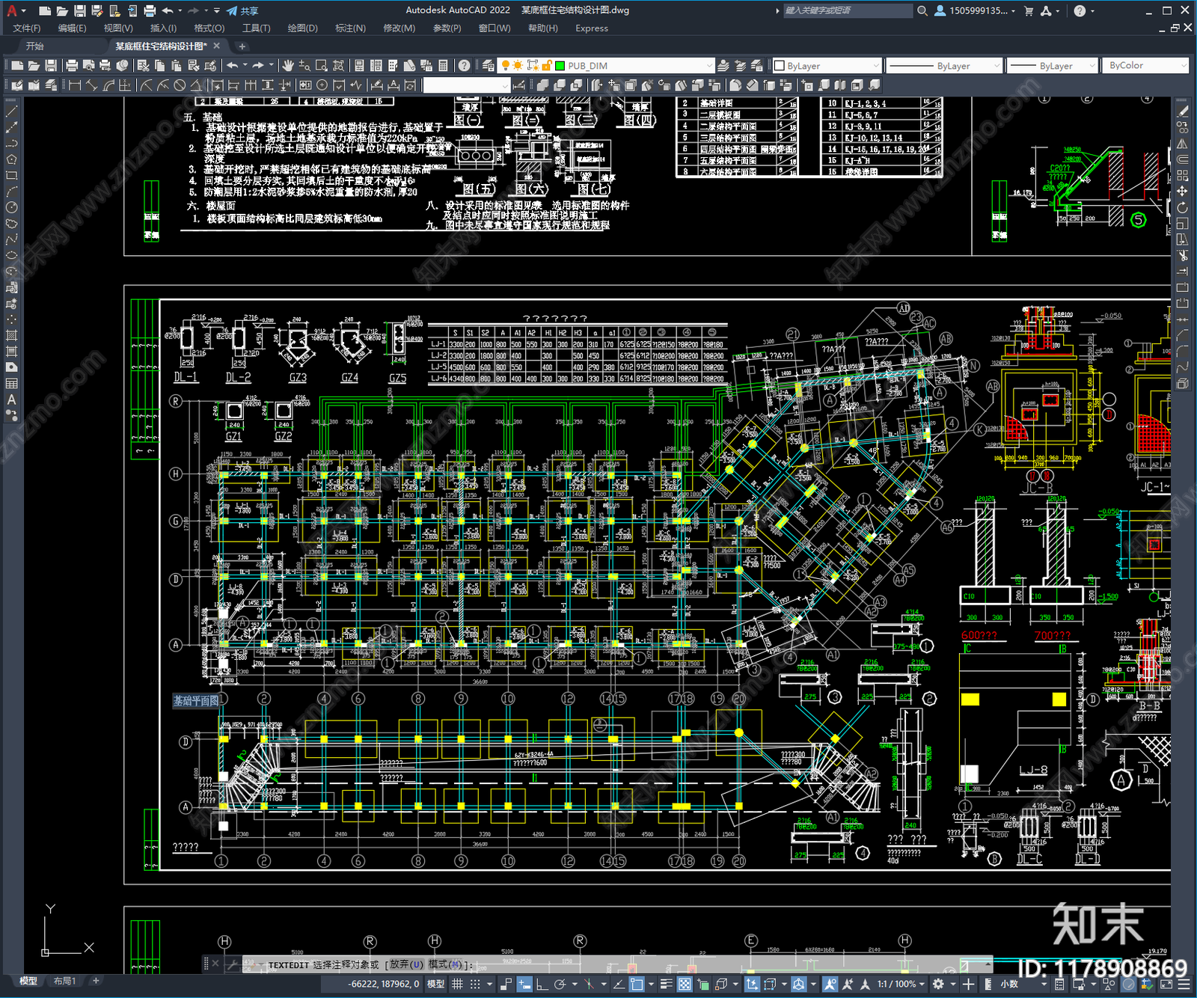The width and height of the screenshot is (1197, 998).
Task: Switch to the 开始 tab
Action: pos(35,46)
